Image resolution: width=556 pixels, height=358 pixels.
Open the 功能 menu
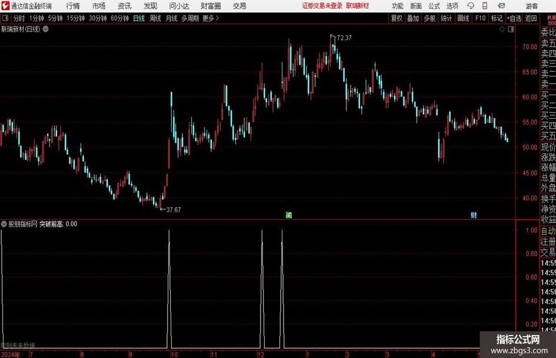point(398,6)
